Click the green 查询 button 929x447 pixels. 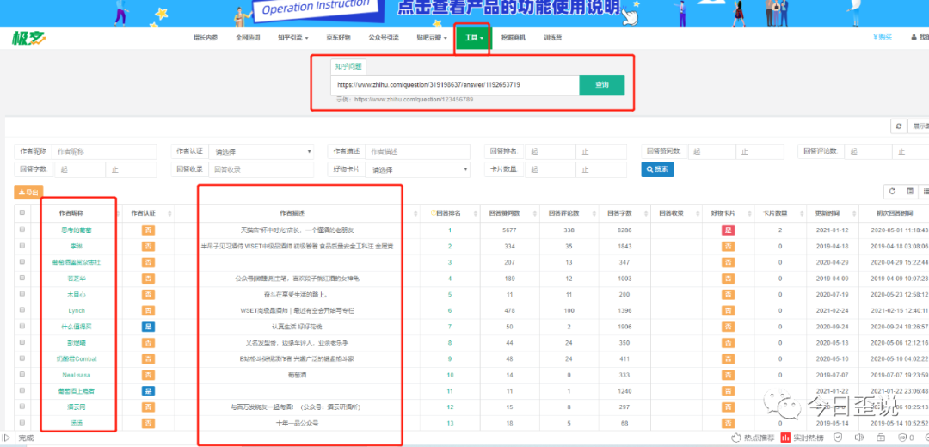click(601, 85)
